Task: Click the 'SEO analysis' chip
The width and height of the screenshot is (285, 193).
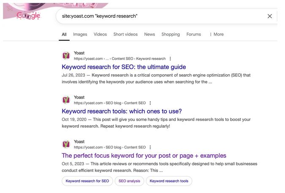Action: (x=129, y=181)
